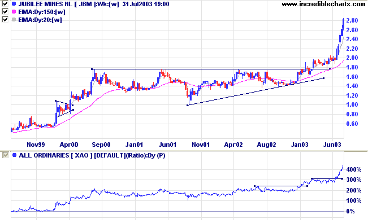Click the magenta dot beside EMA:Dy:150
Screen dimensions: 368x223
[14, 12]
